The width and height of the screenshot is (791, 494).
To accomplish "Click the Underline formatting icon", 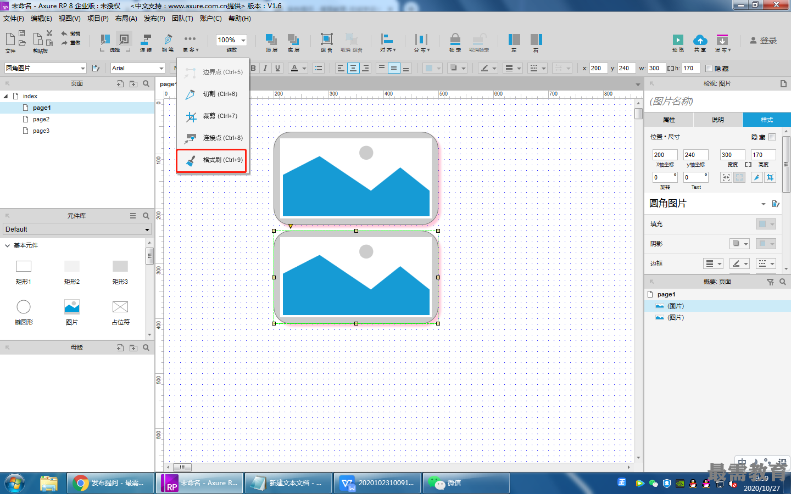I will point(277,68).
